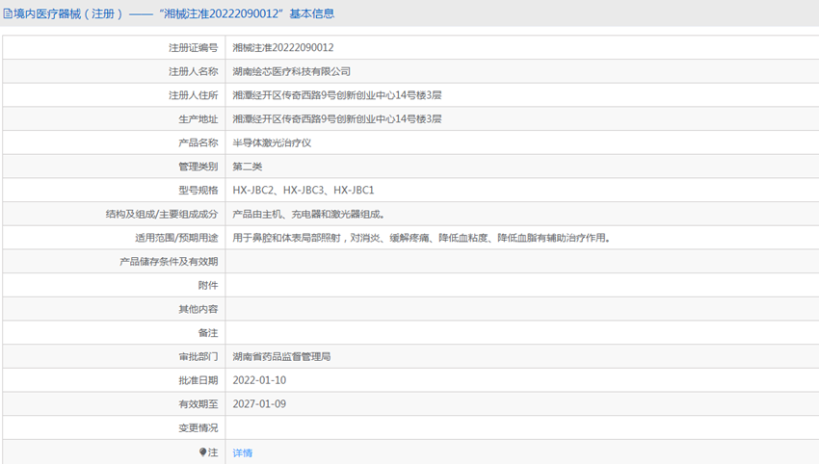Image resolution: width=819 pixels, height=464 pixels.
Task: Click the 生产地址 label
Action: pos(198,119)
